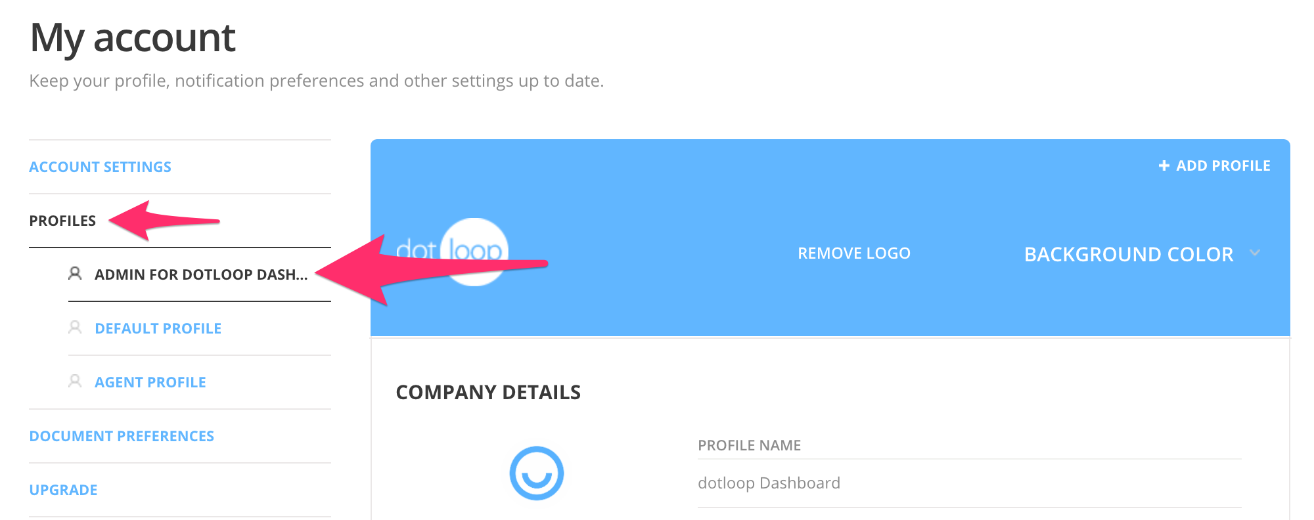Go to Document Preferences
The width and height of the screenshot is (1314, 520).
pos(121,435)
